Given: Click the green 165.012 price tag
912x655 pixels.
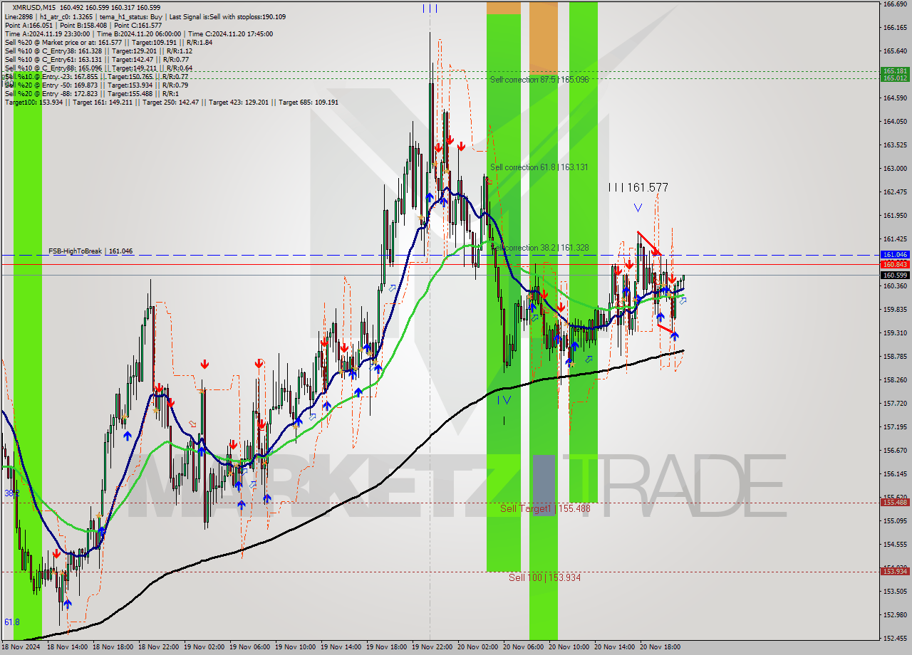Looking at the screenshot, I should coord(895,78).
